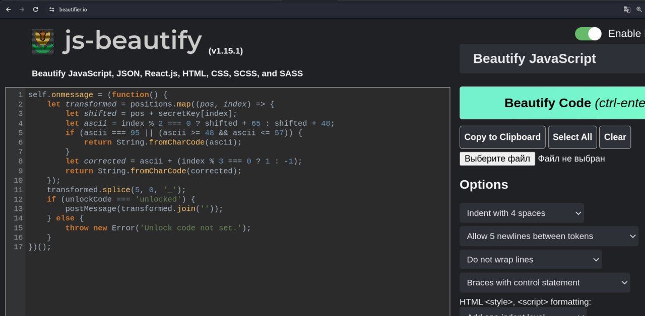Click the 'let corrected = ascii' code line

184,161
